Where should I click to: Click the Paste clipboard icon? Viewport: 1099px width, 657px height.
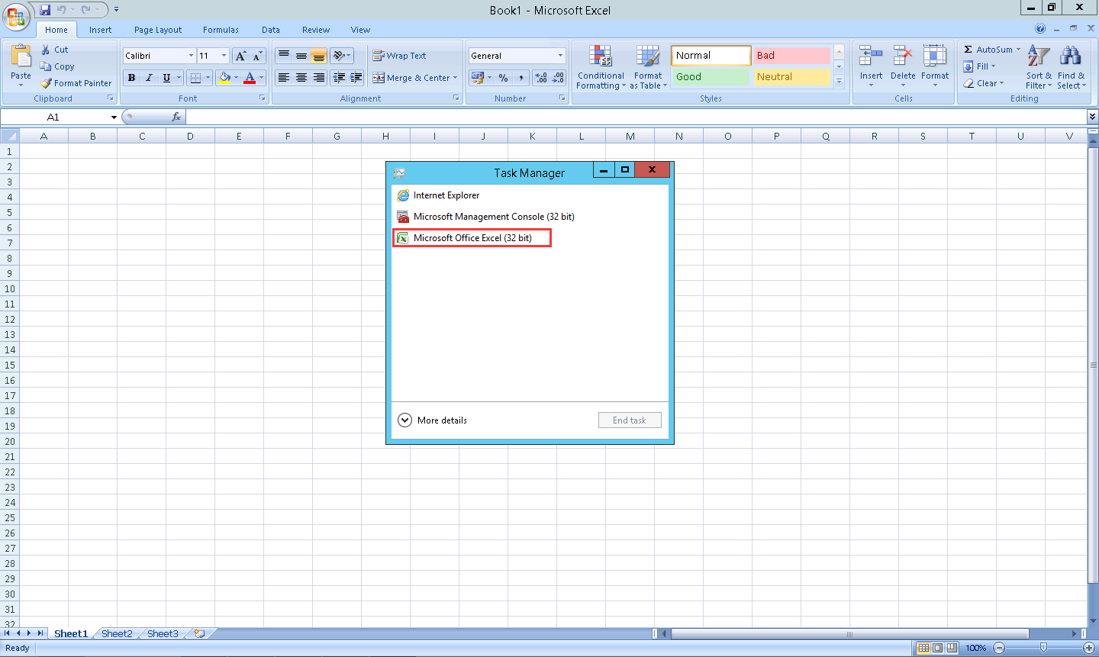[21, 56]
